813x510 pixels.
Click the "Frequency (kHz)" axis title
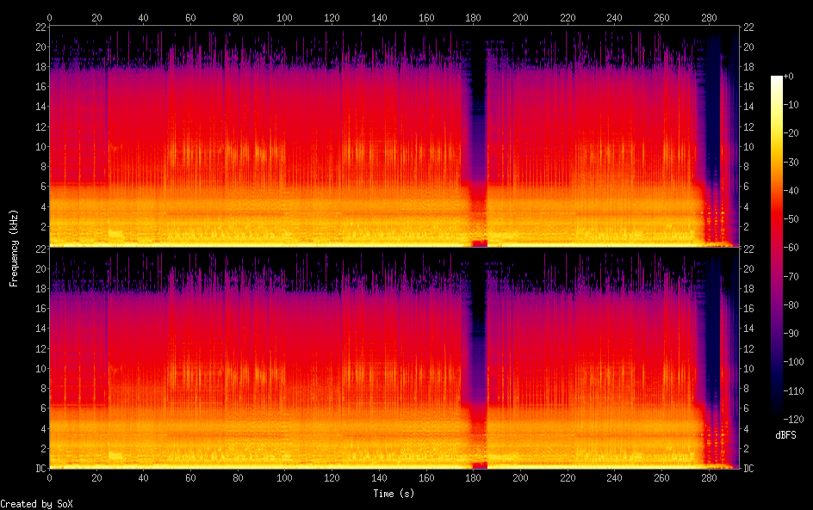coord(14,248)
